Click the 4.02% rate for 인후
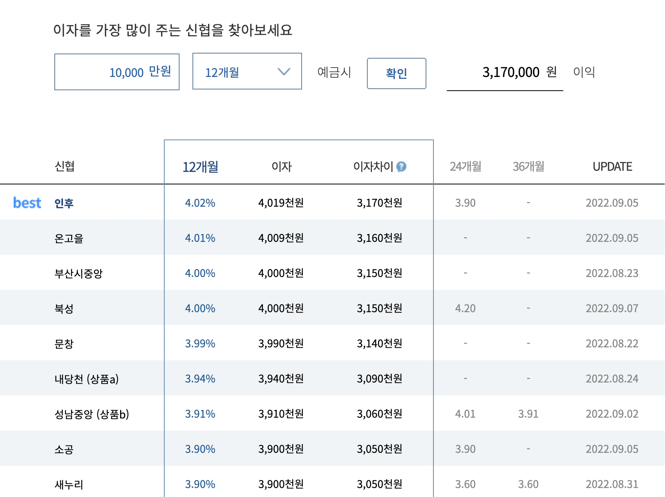The width and height of the screenshot is (665, 497). point(200,203)
